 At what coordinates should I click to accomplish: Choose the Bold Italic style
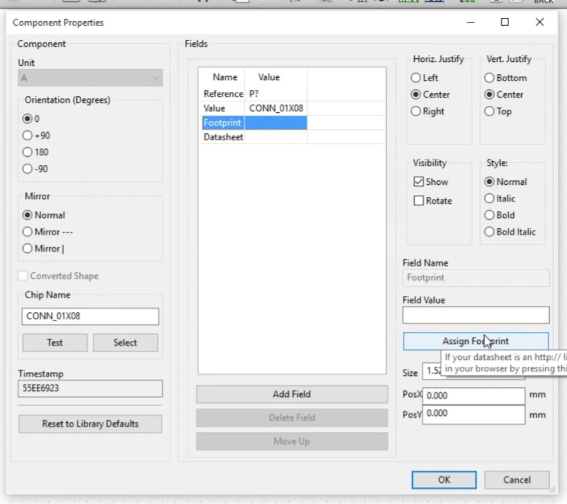[x=489, y=232]
